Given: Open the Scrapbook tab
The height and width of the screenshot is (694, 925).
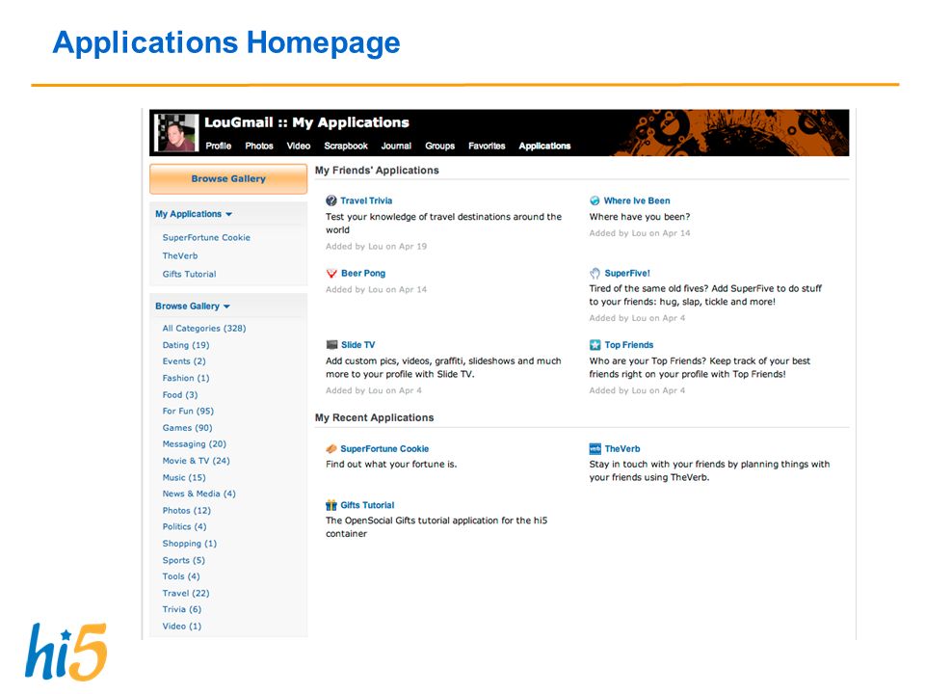Looking at the screenshot, I should pyautogui.click(x=346, y=146).
